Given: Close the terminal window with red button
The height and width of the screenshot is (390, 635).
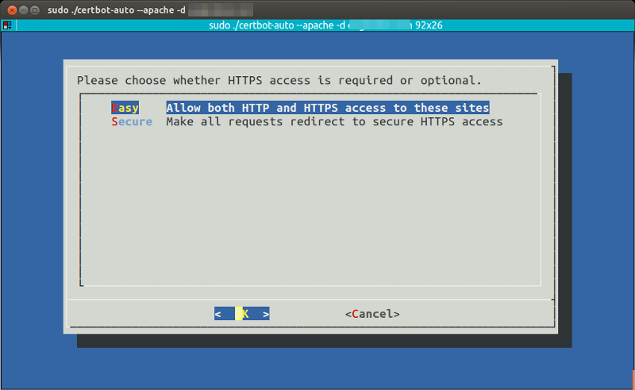Looking at the screenshot, I should coord(12,10).
